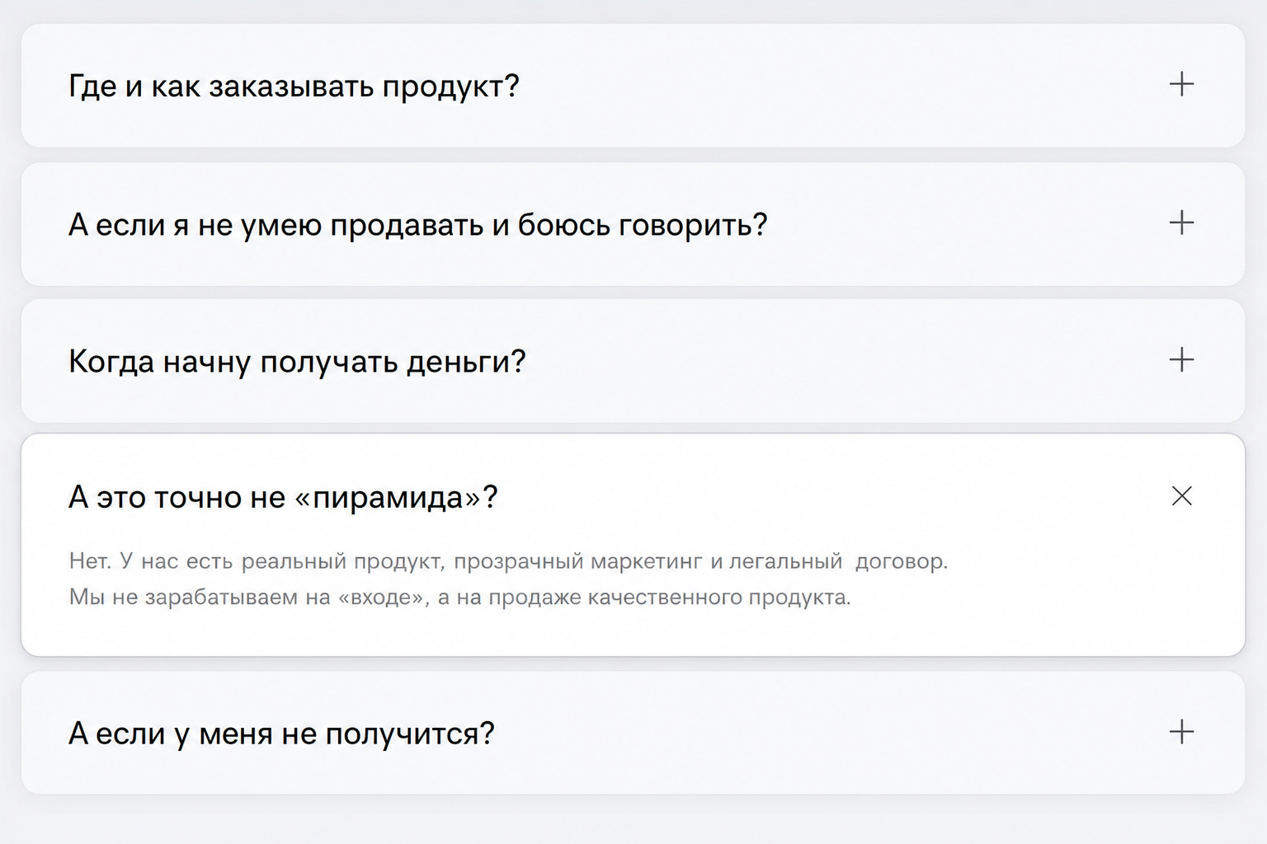Expand the question «А если у меня не получится?»
1267x844 pixels.
633,733
